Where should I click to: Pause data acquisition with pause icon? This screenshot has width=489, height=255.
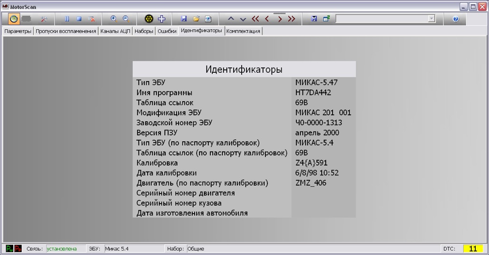[67, 19]
